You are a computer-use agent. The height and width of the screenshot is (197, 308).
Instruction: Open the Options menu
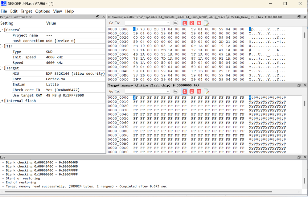[43, 11]
